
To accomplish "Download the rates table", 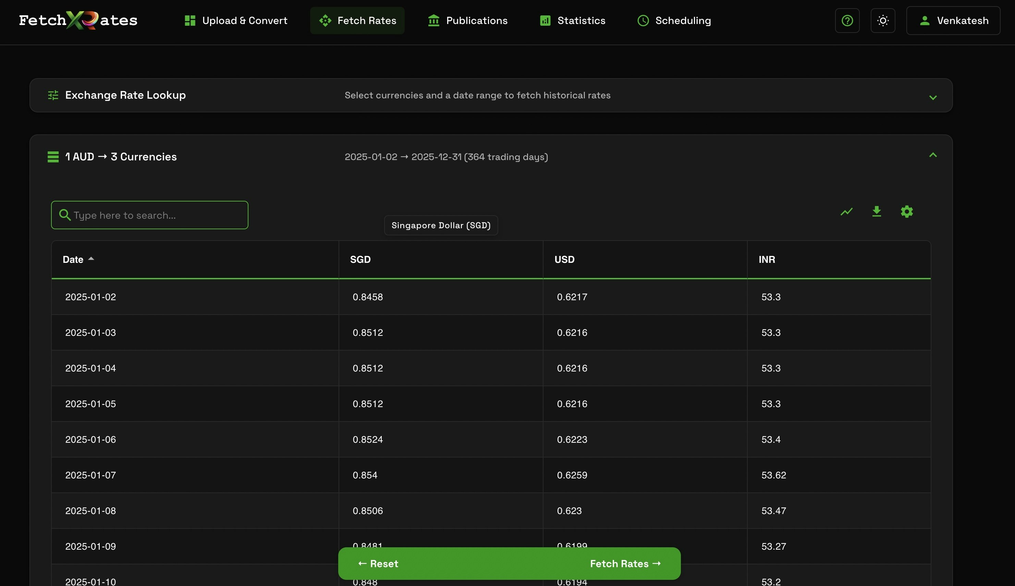I will tap(877, 211).
